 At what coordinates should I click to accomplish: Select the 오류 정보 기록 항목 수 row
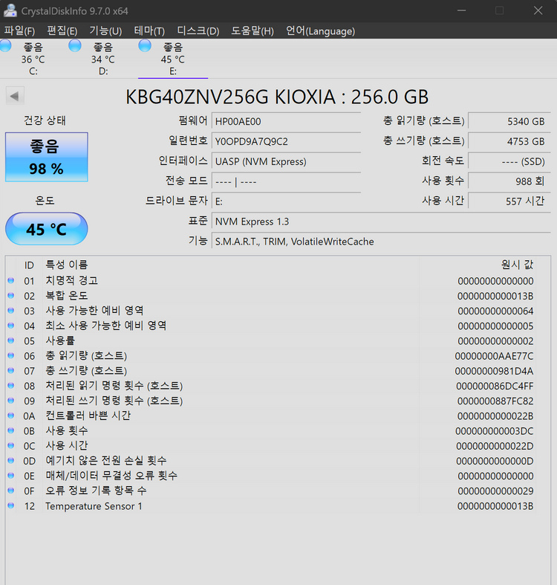click(271, 491)
